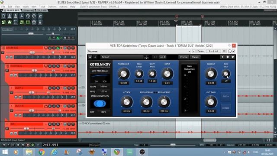Click Kotelnikov redo arrow icon
277x156 pixels.
tap(95, 57)
